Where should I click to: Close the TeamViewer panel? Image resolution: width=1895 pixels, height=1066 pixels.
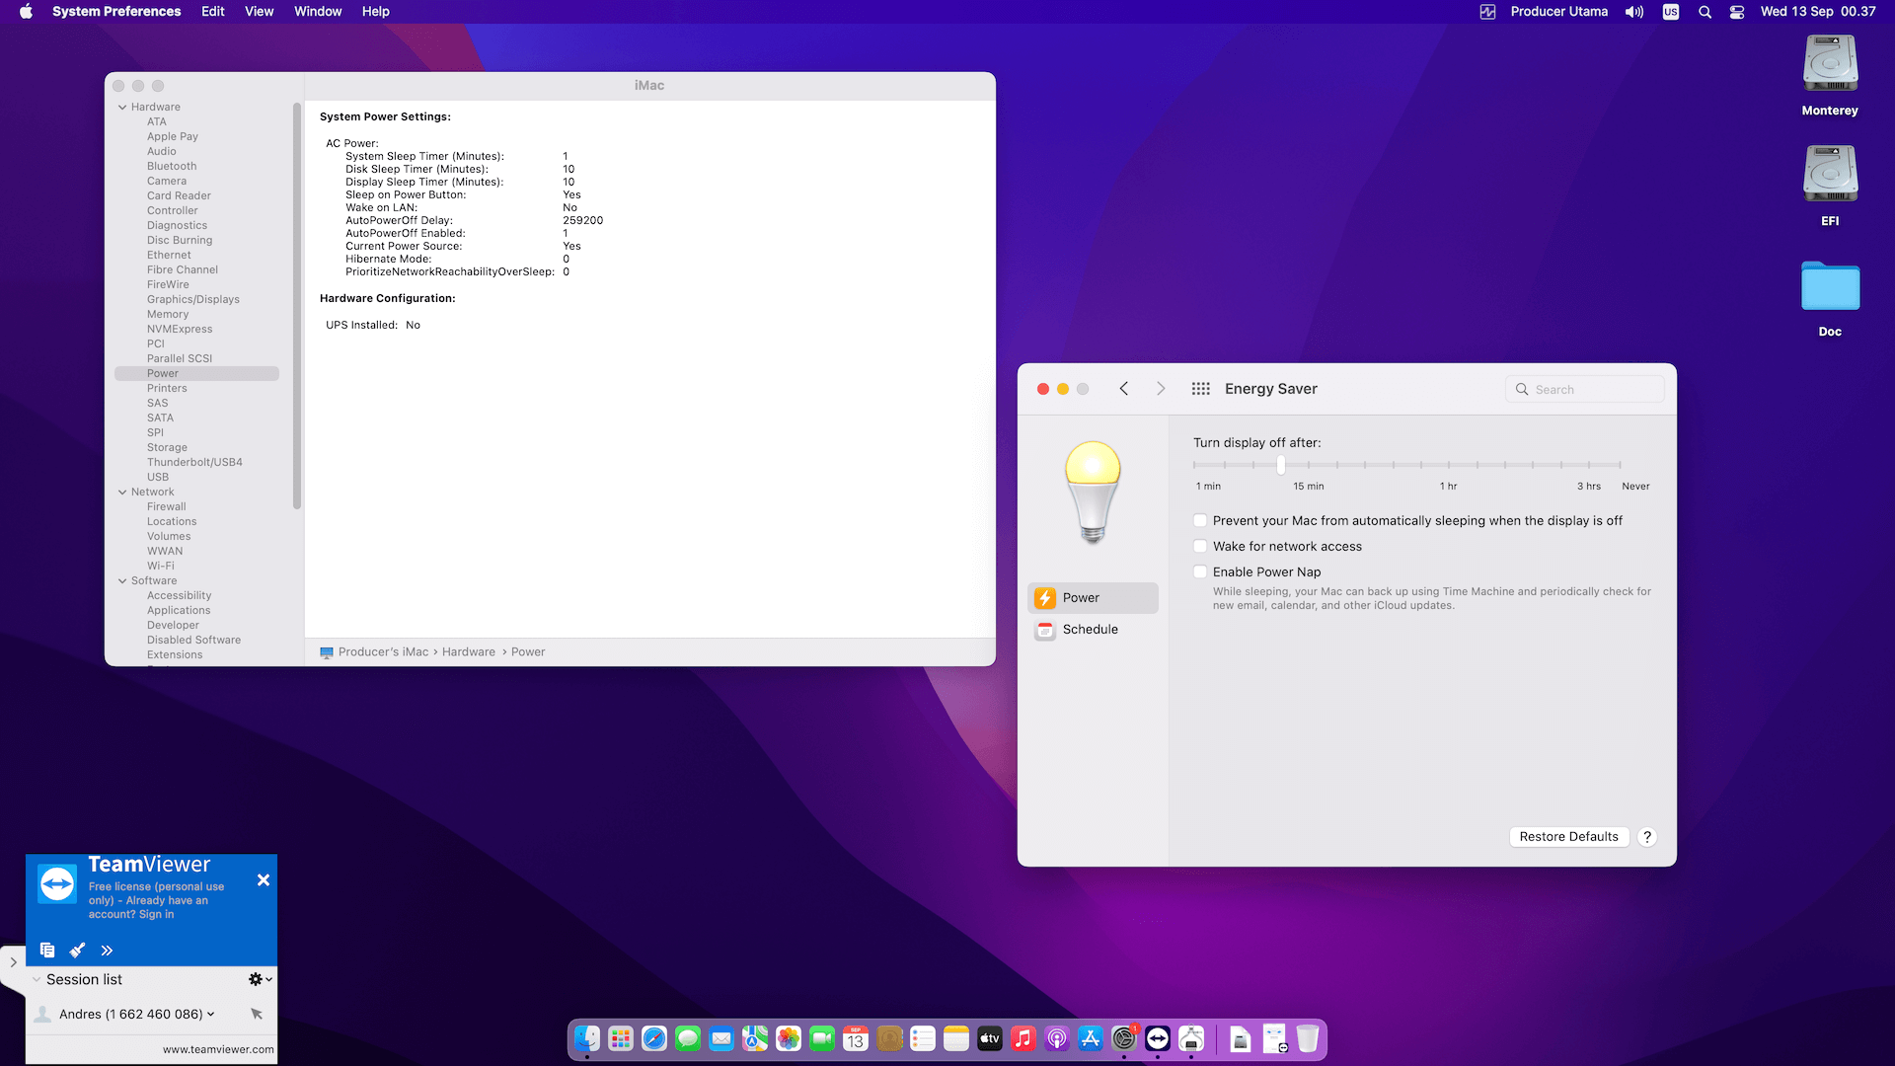(264, 879)
